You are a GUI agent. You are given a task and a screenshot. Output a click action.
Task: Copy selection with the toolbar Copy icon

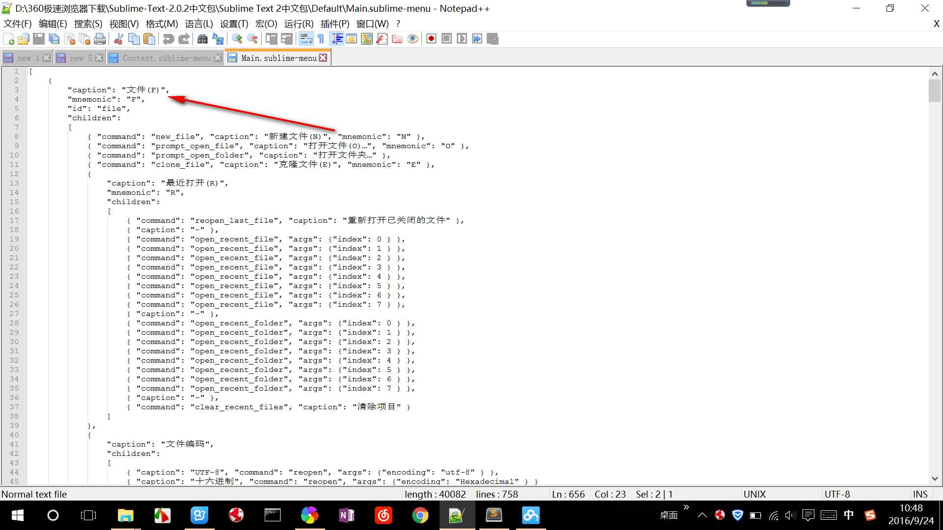pos(134,39)
